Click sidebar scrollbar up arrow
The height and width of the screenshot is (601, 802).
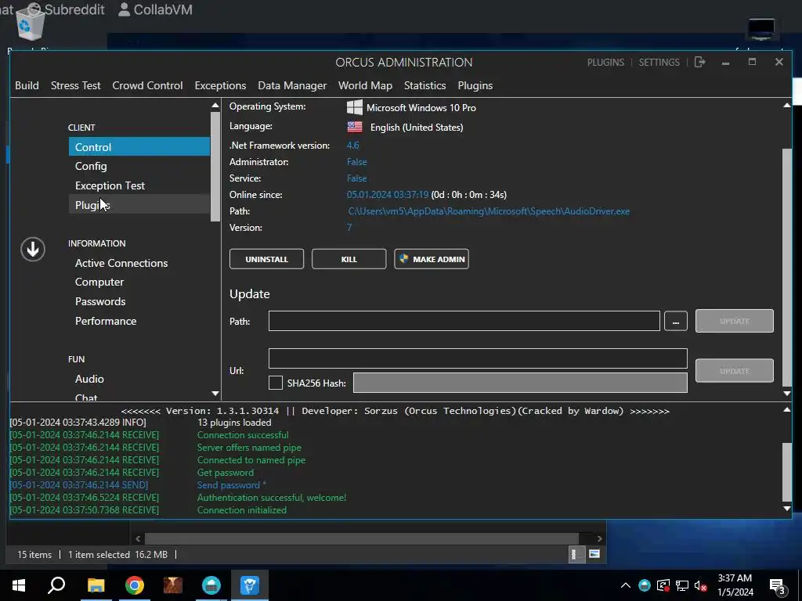click(215, 106)
